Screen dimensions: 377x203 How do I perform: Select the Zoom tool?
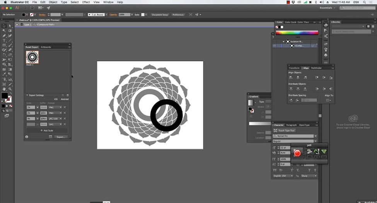[10, 89]
